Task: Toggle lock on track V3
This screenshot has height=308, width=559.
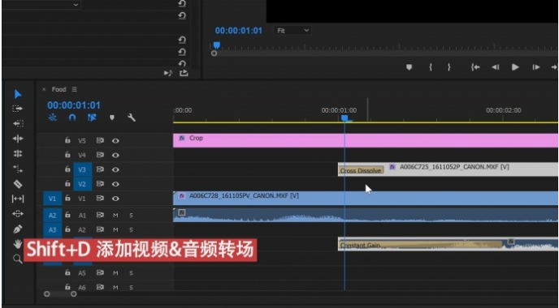Action: tap(67, 169)
